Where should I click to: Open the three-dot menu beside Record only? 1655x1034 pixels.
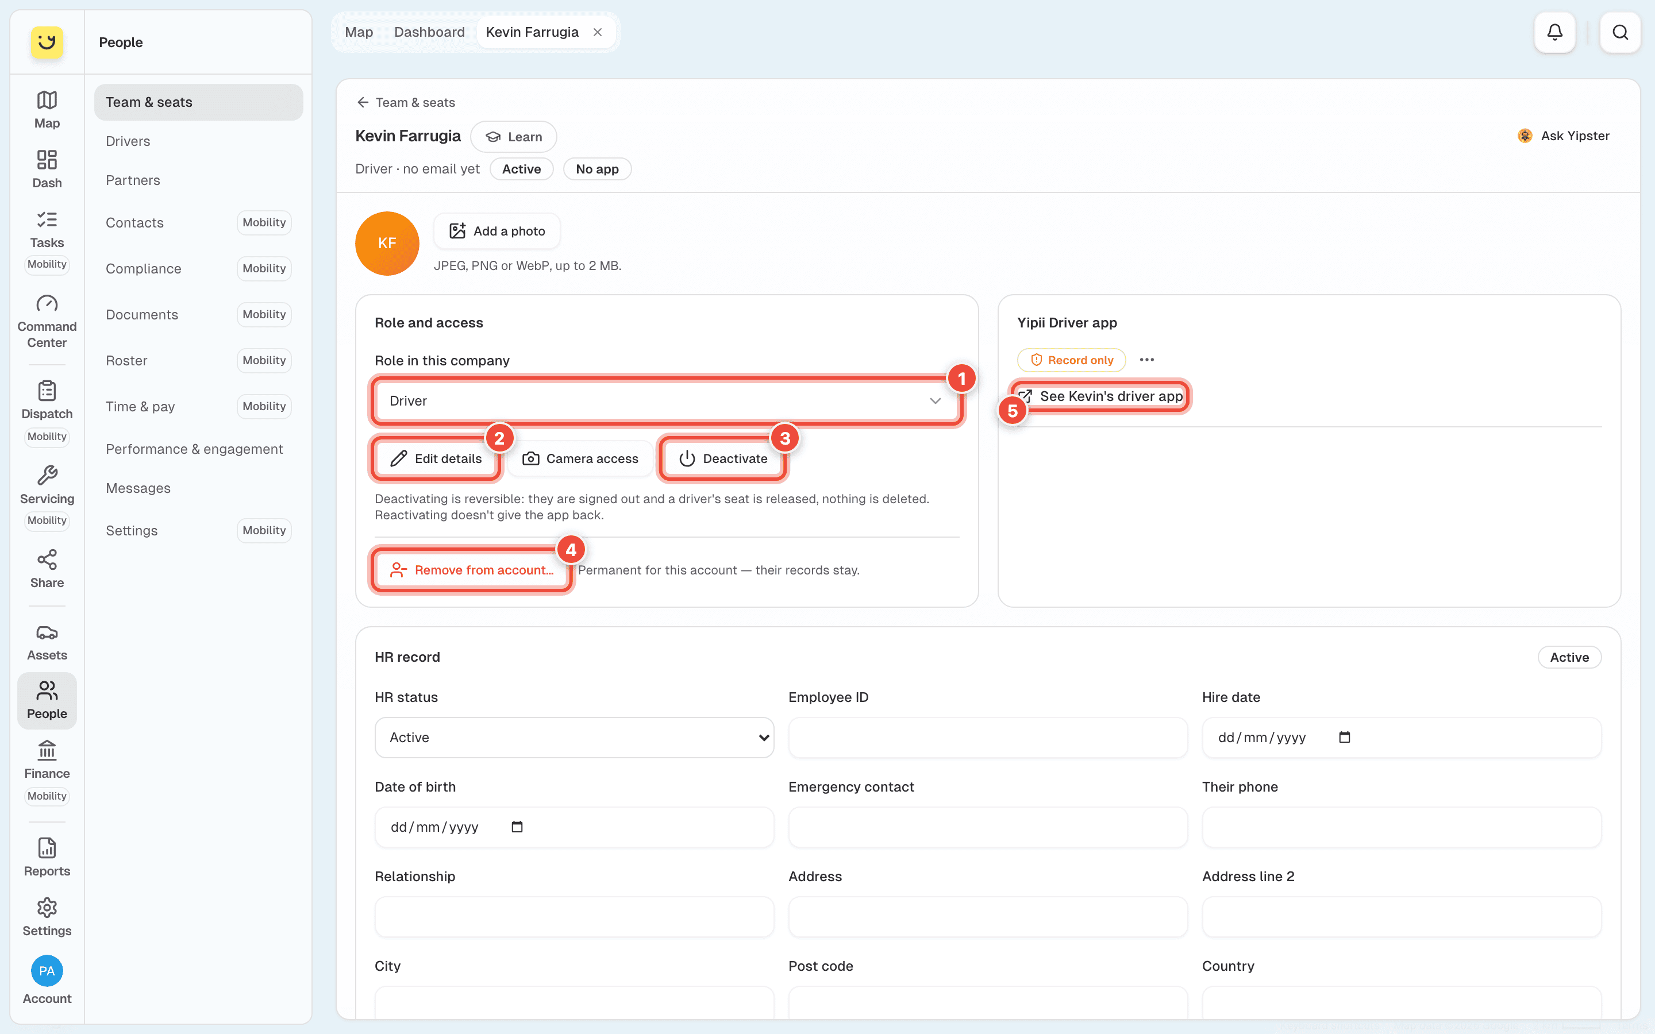click(1146, 360)
